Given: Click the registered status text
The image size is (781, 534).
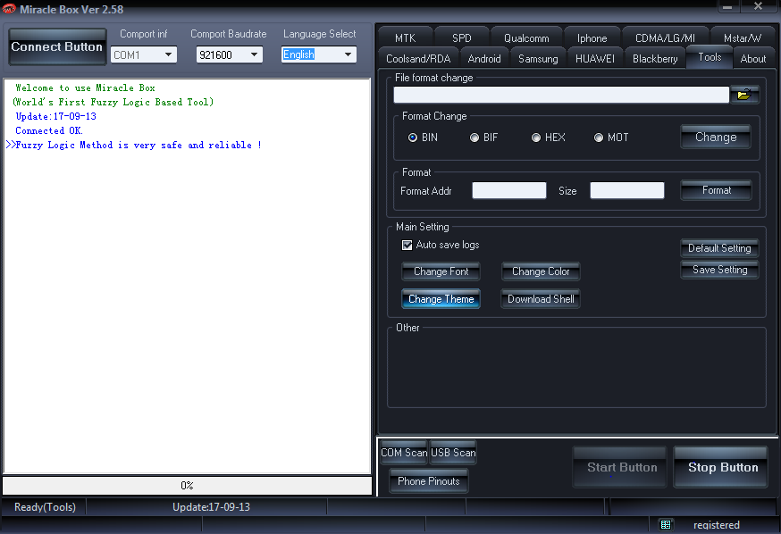Looking at the screenshot, I should [x=717, y=524].
